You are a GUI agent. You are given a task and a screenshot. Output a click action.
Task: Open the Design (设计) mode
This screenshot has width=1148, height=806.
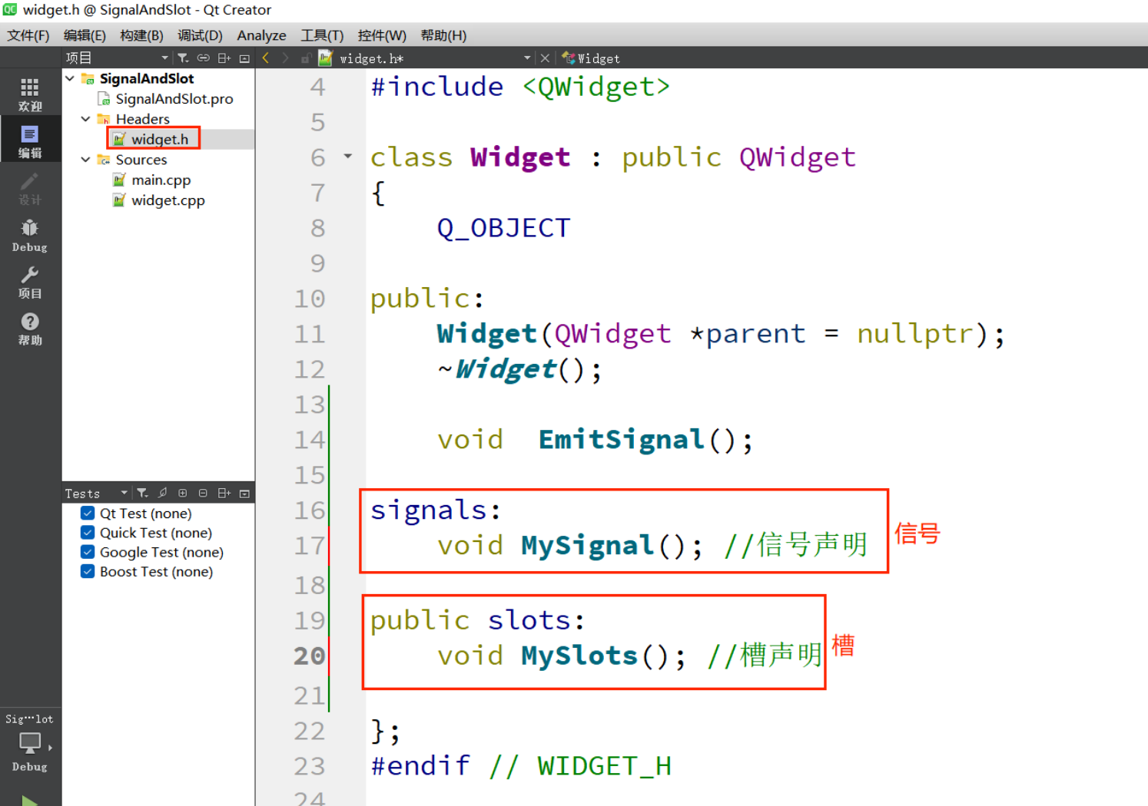click(x=30, y=188)
